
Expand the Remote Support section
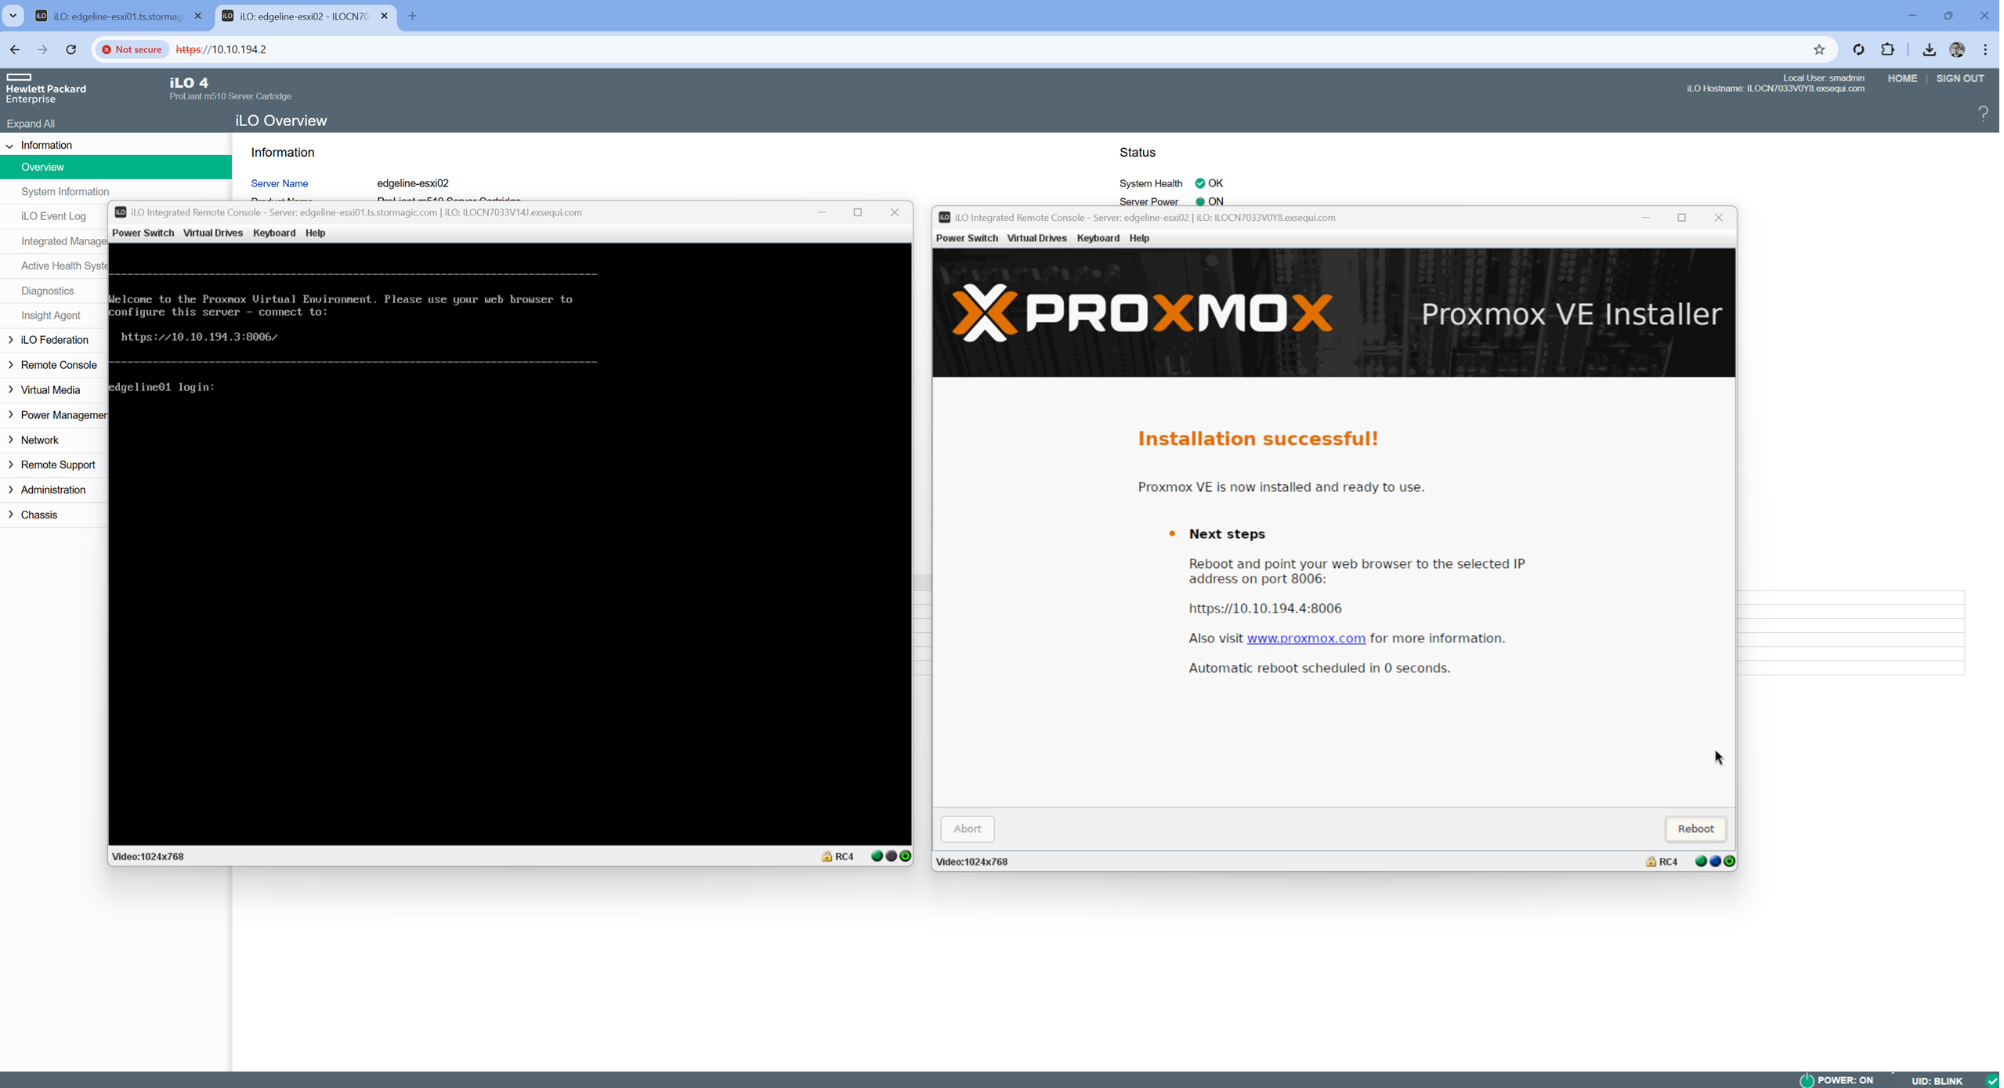tap(10, 464)
